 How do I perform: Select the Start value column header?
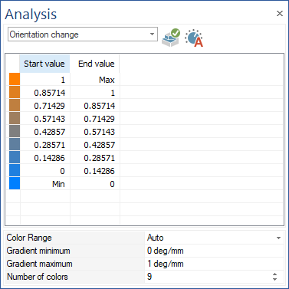tap(44, 64)
